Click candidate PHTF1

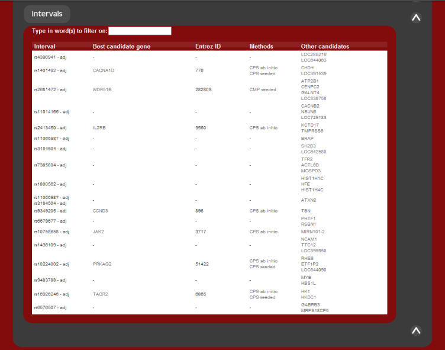click(308, 218)
